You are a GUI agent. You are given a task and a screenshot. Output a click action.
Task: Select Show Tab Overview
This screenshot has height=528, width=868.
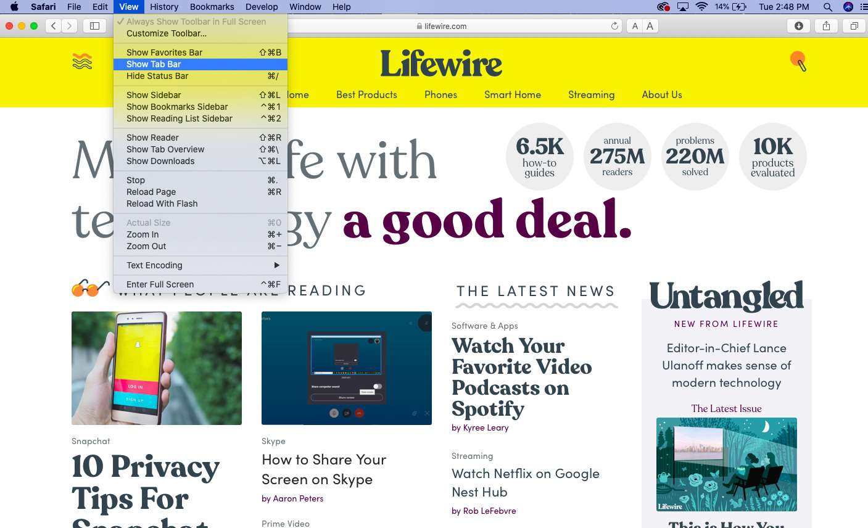pos(200,149)
